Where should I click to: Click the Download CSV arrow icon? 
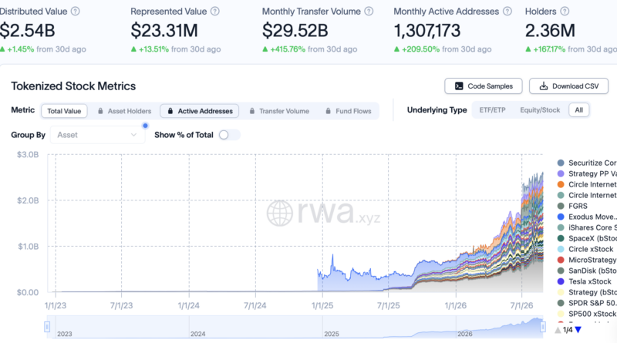(544, 86)
